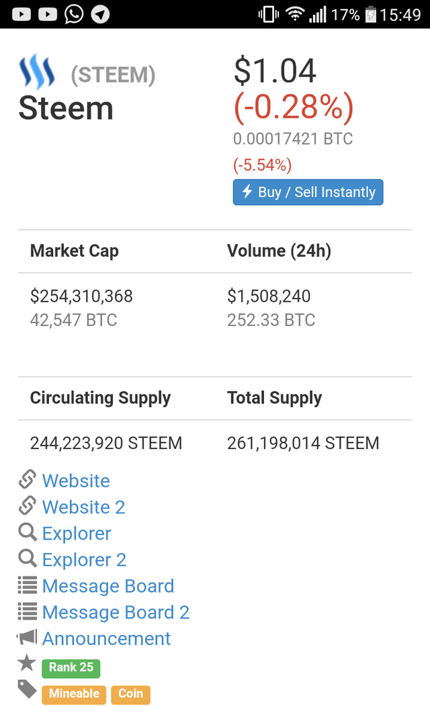The image size is (430, 707).
Task: Tap the Coin tag badge
Action: (x=131, y=694)
